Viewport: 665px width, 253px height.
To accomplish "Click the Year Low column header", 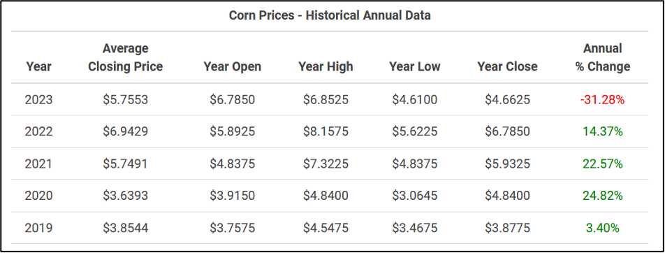I will (x=415, y=66).
